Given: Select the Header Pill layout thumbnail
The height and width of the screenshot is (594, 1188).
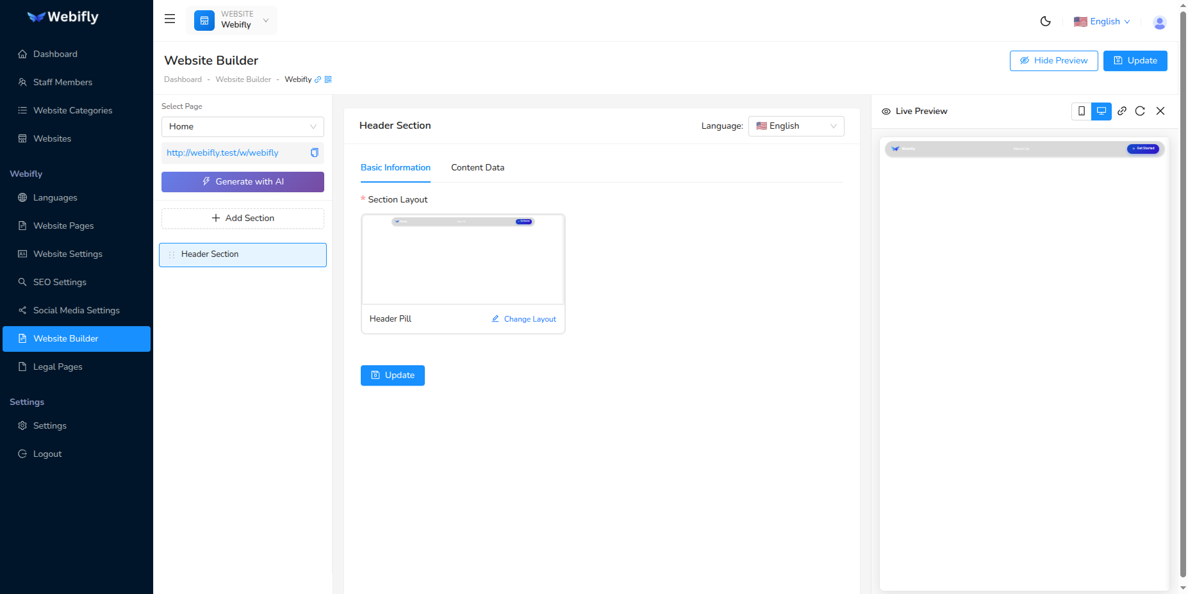Looking at the screenshot, I should [463, 259].
